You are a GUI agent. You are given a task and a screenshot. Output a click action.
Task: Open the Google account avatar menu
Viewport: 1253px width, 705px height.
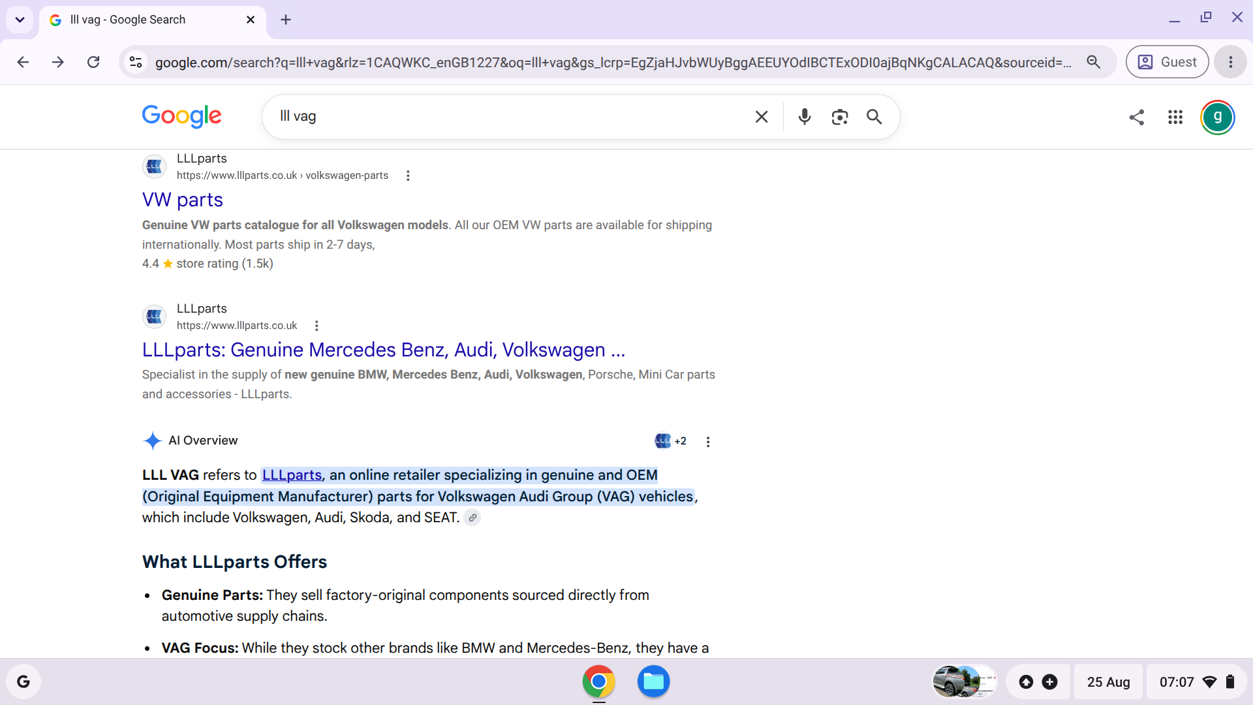[1218, 117]
